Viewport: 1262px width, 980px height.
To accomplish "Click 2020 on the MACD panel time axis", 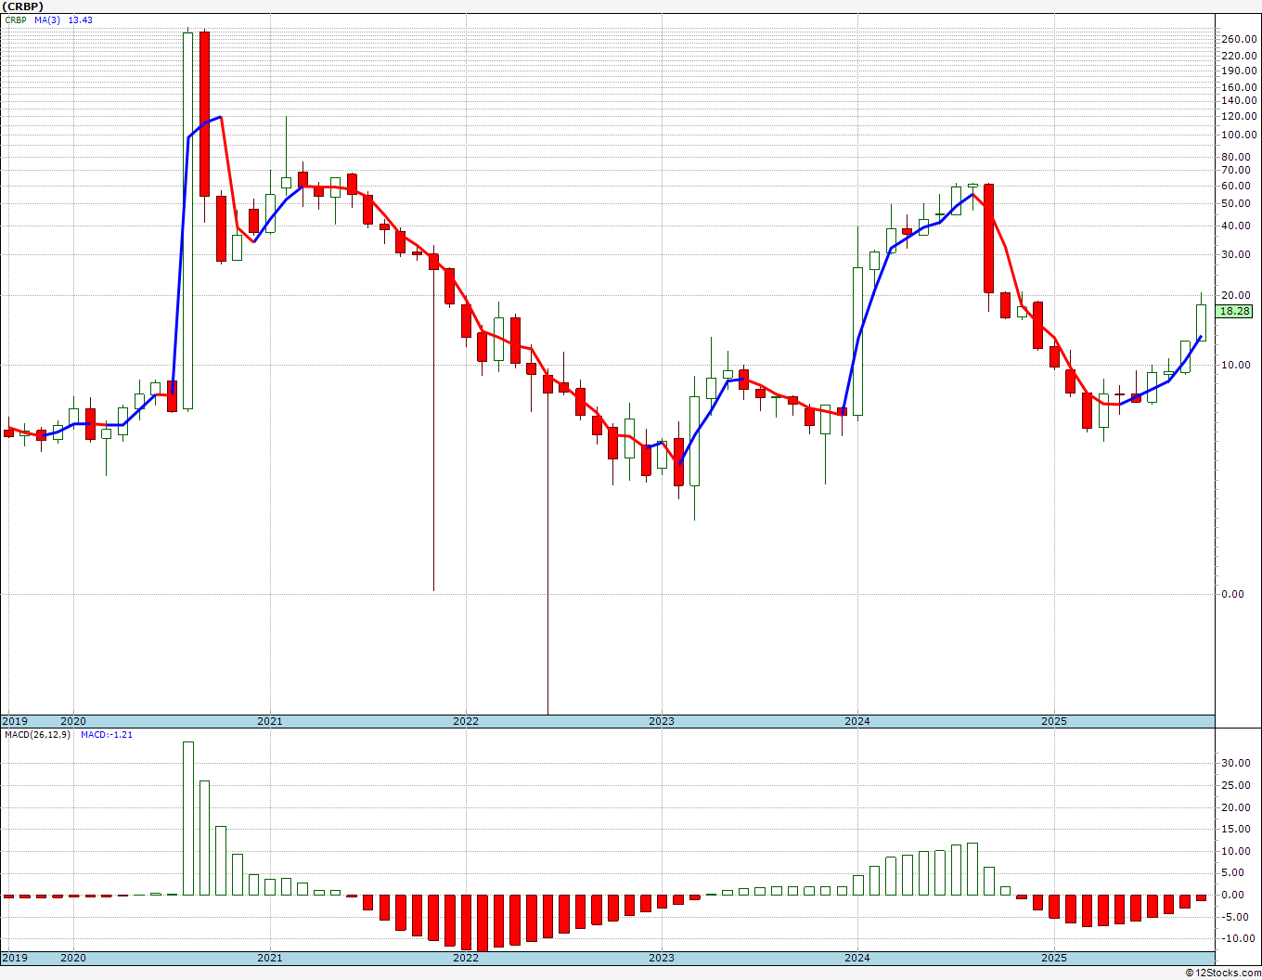I will pyautogui.click(x=73, y=958).
